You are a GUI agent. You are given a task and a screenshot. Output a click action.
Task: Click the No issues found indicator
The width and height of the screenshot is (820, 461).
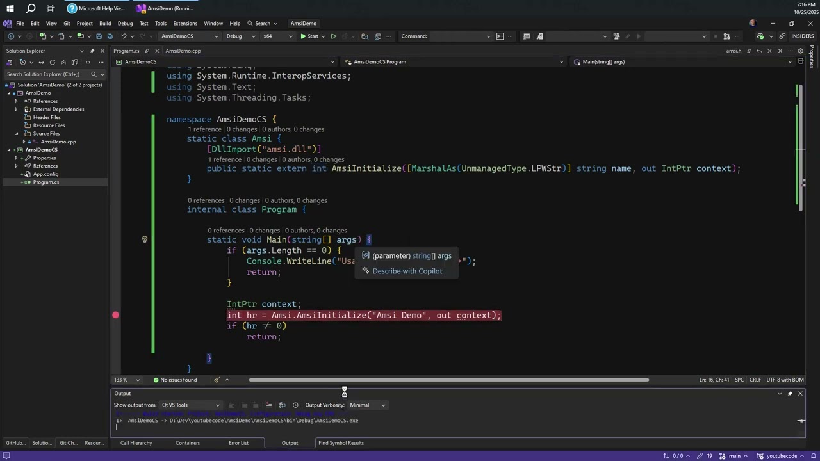(175, 380)
